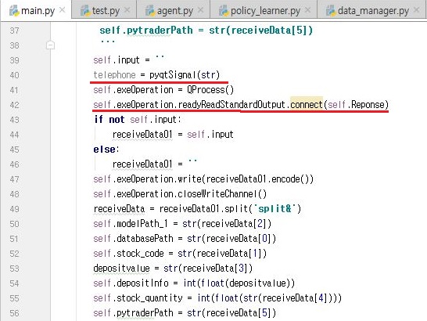Image resolution: width=427 pixels, height=321 pixels.
Task: Click 'self.stock_quantity' on line 55
Action: pos(138,298)
